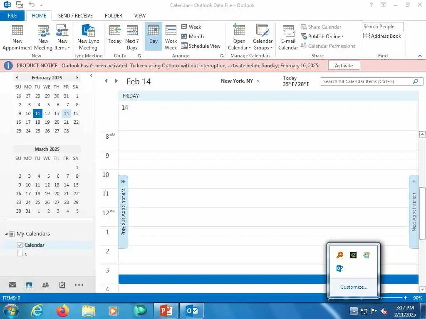Viewport: 426px width, 319px height.
Task: Collapse the folder pane
Action: [x=91, y=76]
